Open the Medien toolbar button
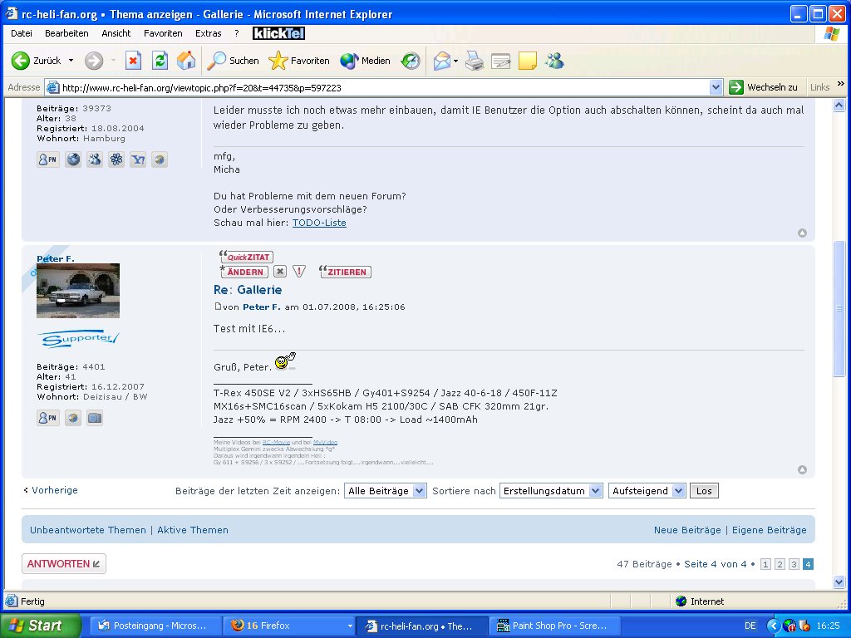Image resolution: width=851 pixels, height=638 pixels. 366,61
